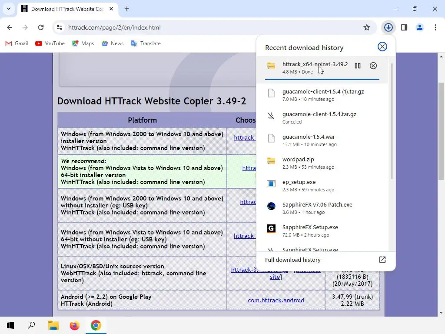Open the Gmail bookmark
The image size is (445, 334).
point(17,43)
